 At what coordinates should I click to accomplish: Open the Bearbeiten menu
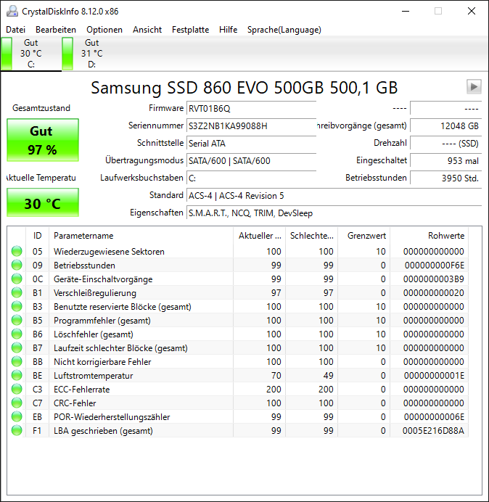pos(56,30)
